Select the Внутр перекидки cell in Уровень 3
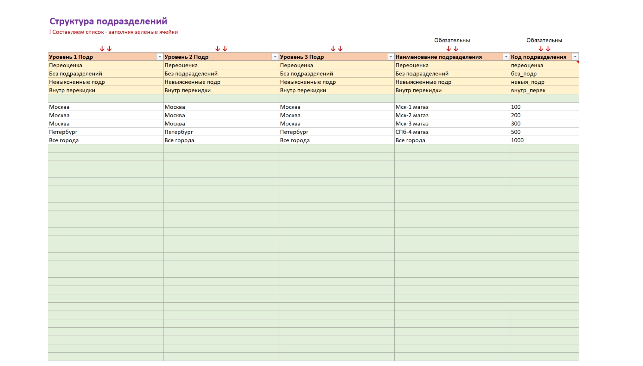 tap(336, 90)
